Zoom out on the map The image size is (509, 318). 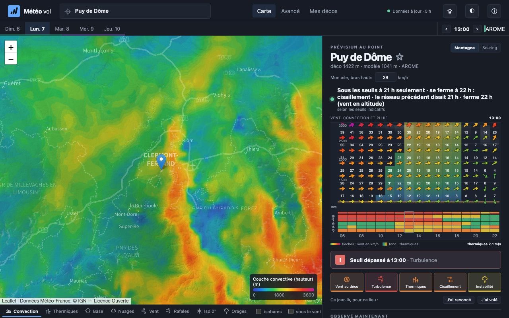pyautogui.click(x=11, y=59)
